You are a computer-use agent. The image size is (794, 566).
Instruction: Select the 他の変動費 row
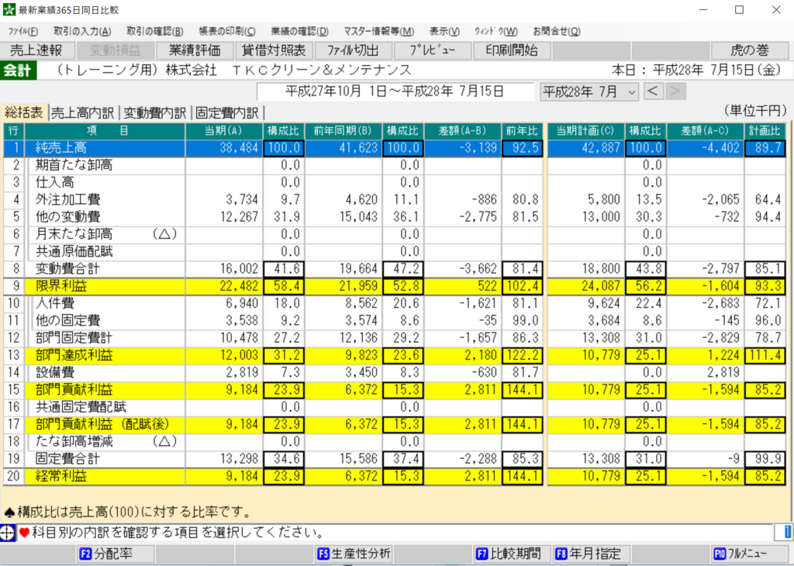pyautogui.click(x=395, y=216)
